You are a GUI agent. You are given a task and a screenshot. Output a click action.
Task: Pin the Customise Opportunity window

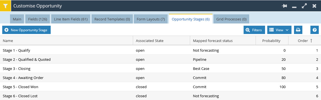pyautogui.click(x=284, y=6)
